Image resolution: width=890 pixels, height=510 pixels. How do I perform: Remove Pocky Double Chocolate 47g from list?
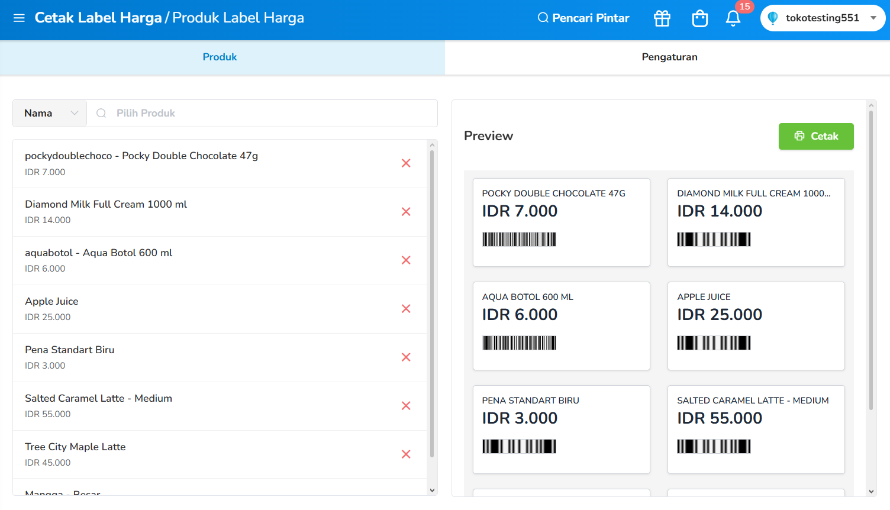pyautogui.click(x=406, y=163)
